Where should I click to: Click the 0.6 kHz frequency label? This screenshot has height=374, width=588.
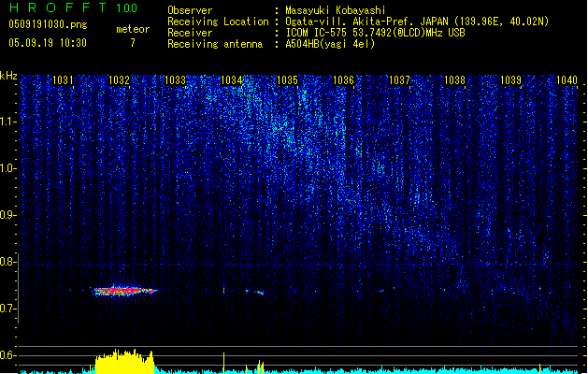pos(8,355)
